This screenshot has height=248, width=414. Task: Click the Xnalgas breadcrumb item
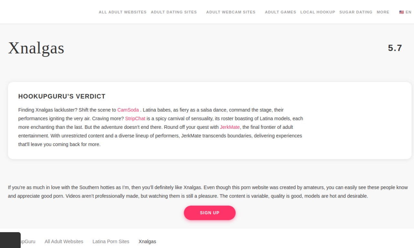click(x=147, y=242)
